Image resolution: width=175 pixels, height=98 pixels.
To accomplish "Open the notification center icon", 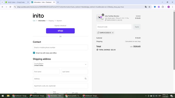I will coord(172,96).
